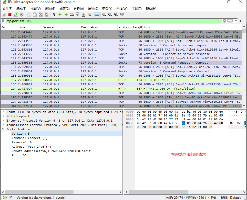Jump to the first packet
This screenshot has height=200, width=247.
pyautogui.click(x=78, y=15)
